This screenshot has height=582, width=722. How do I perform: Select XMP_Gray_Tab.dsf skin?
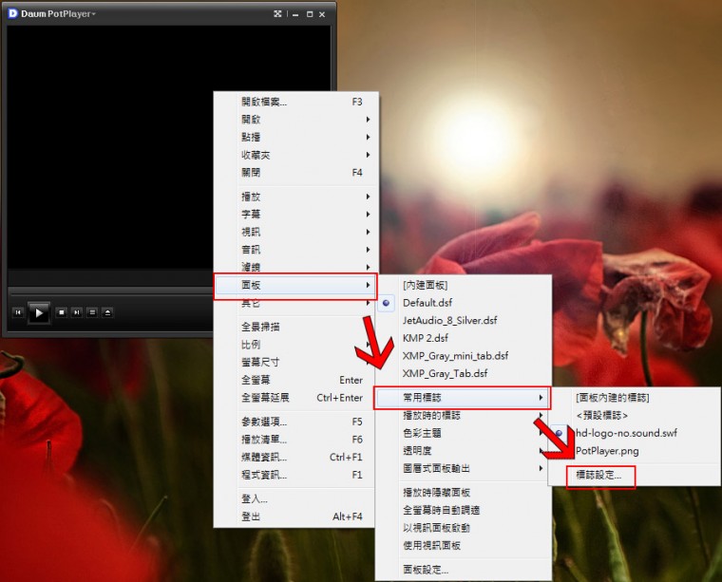click(464, 373)
